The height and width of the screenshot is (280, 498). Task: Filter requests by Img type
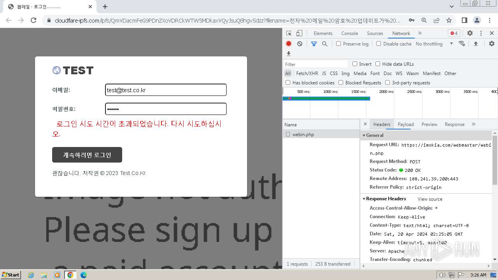[345, 73]
